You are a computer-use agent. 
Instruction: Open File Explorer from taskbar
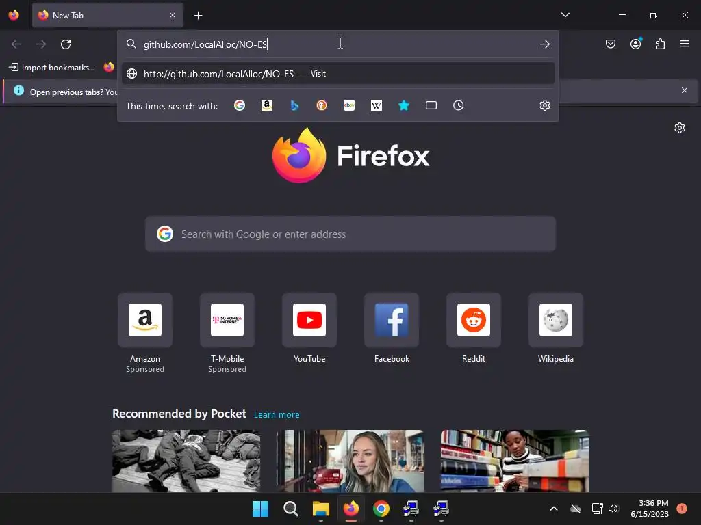[x=320, y=509]
